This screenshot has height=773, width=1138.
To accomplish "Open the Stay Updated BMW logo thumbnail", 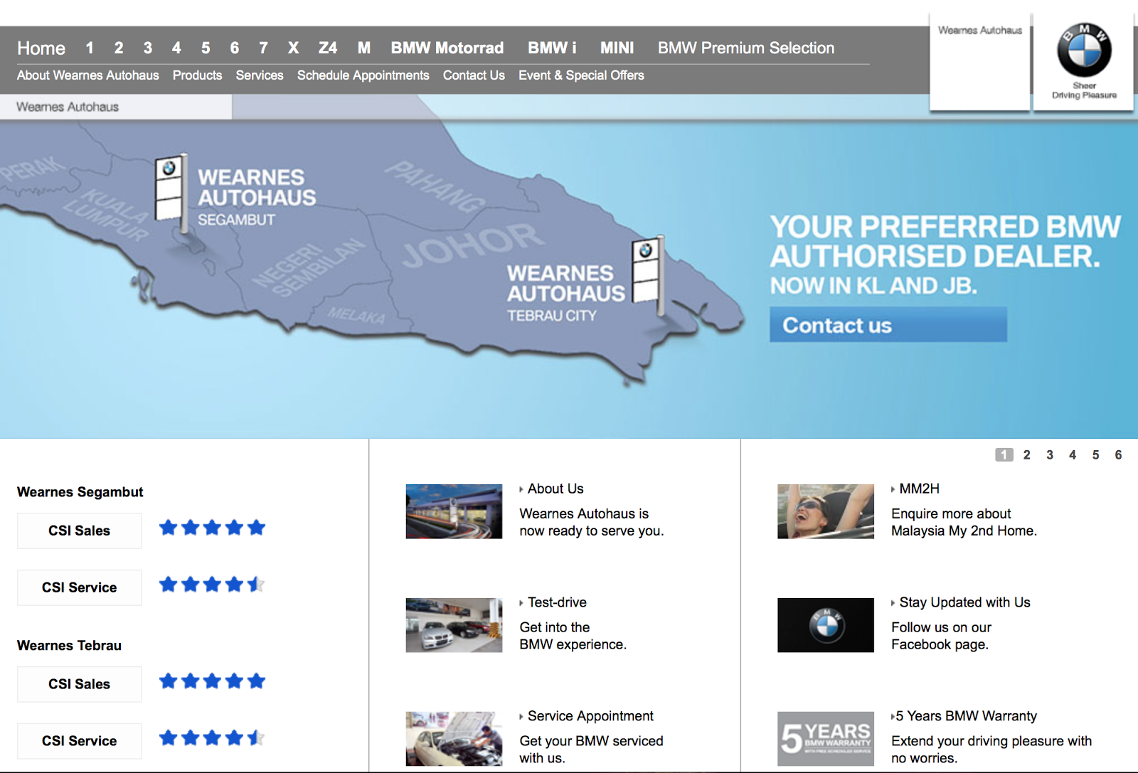I will click(x=826, y=625).
